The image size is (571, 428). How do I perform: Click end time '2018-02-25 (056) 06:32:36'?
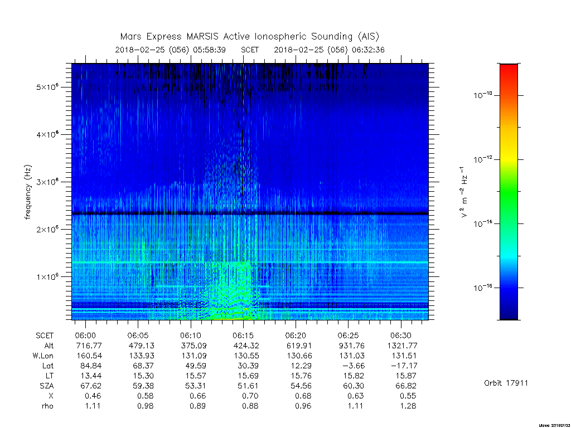[x=329, y=50]
